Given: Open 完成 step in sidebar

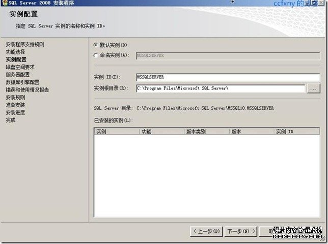Looking at the screenshot, I should (x=11, y=120).
